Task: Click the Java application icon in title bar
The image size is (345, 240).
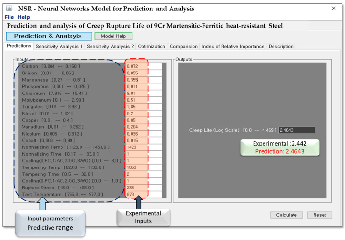Action: click(9, 9)
